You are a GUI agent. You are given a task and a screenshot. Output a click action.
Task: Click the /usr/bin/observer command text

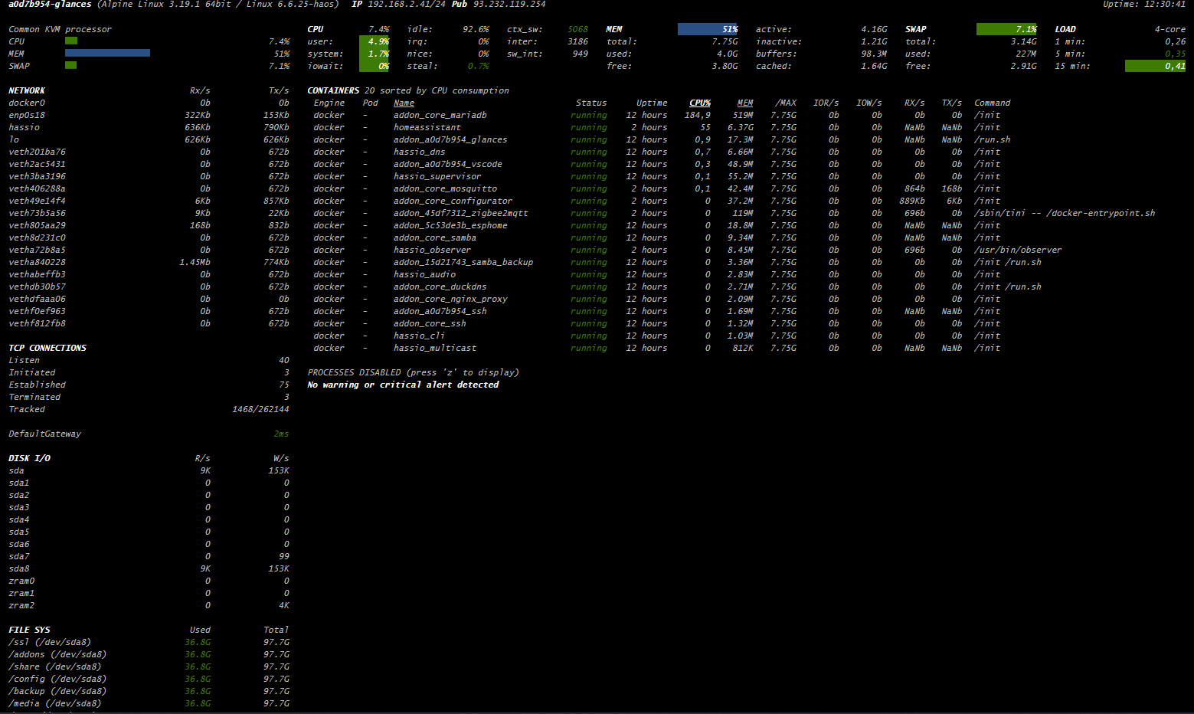pos(1018,250)
